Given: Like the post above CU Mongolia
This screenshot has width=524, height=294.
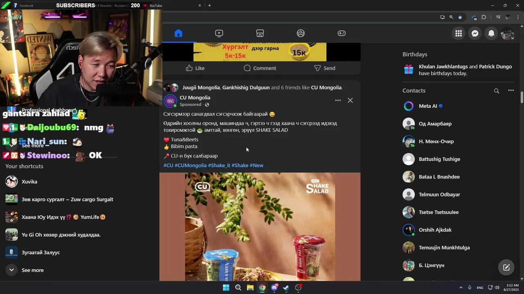Looking at the screenshot, I should (x=195, y=68).
